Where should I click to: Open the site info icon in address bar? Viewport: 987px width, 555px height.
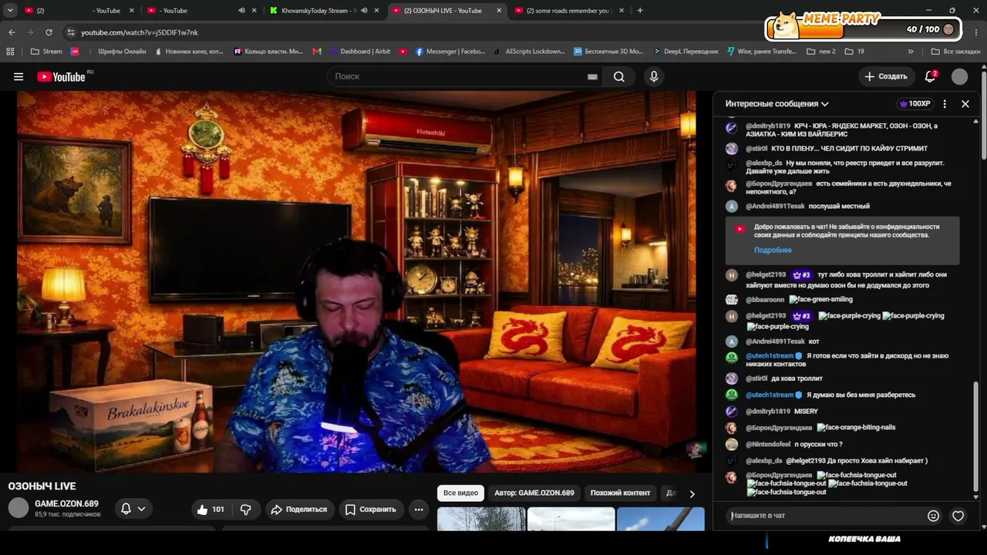pyautogui.click(x=71, y=32)
